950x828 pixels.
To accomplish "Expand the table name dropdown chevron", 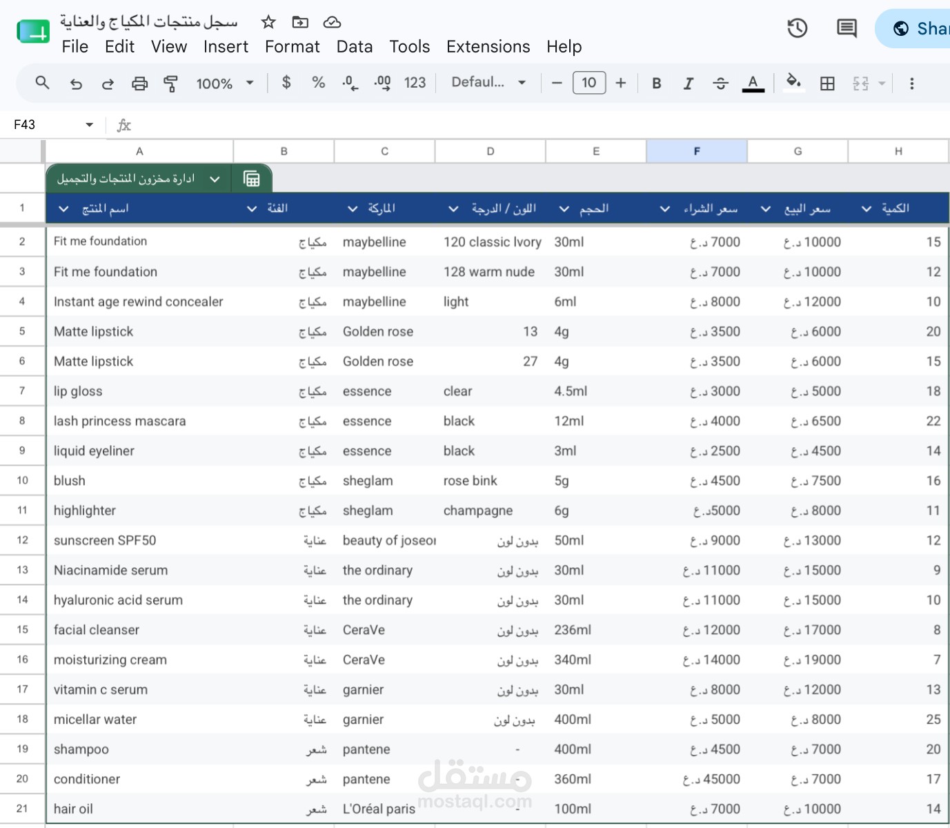I will tap(215, 179).
